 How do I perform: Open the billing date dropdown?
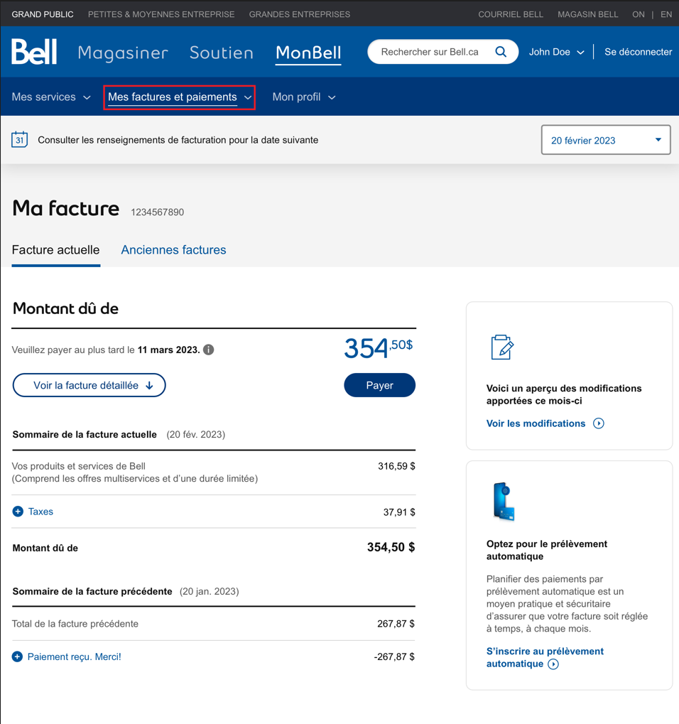pyautogui.click(x=605, y=140)
